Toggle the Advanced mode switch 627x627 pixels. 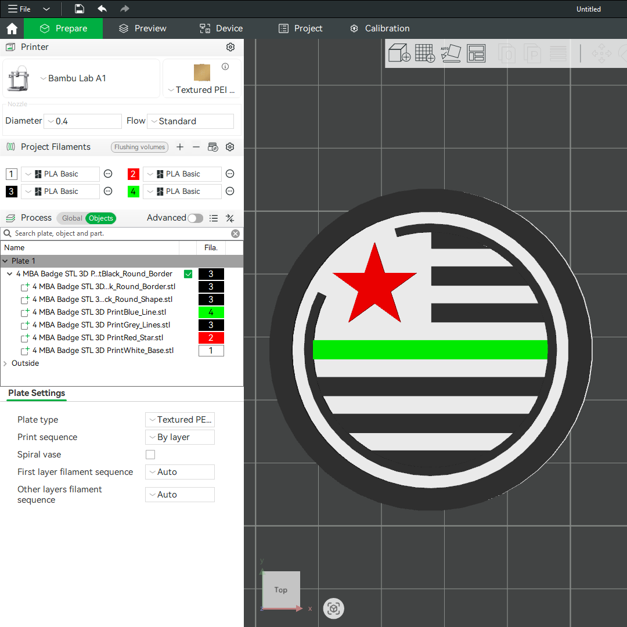pyautogui.click(x=196, y=218)
